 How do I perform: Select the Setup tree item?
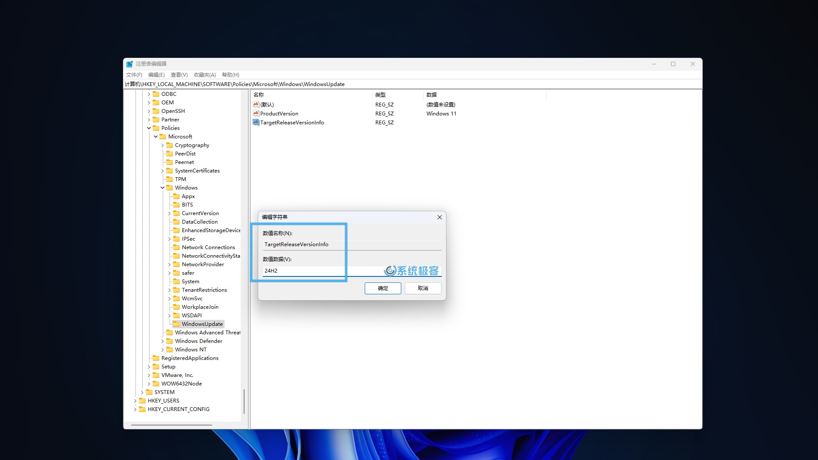click(x=168, y=367)
